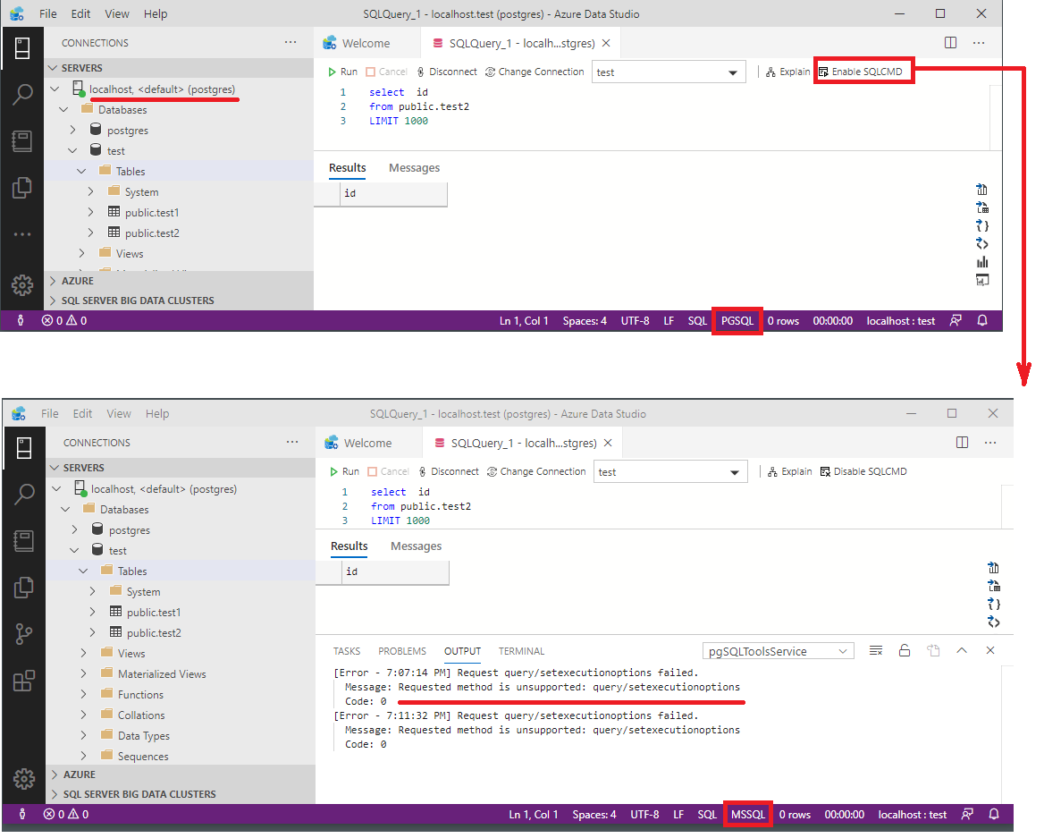This screenshot has height=838, width=1044.
Task: Click Explain button in top window toolbar
Action: point(788,72)
